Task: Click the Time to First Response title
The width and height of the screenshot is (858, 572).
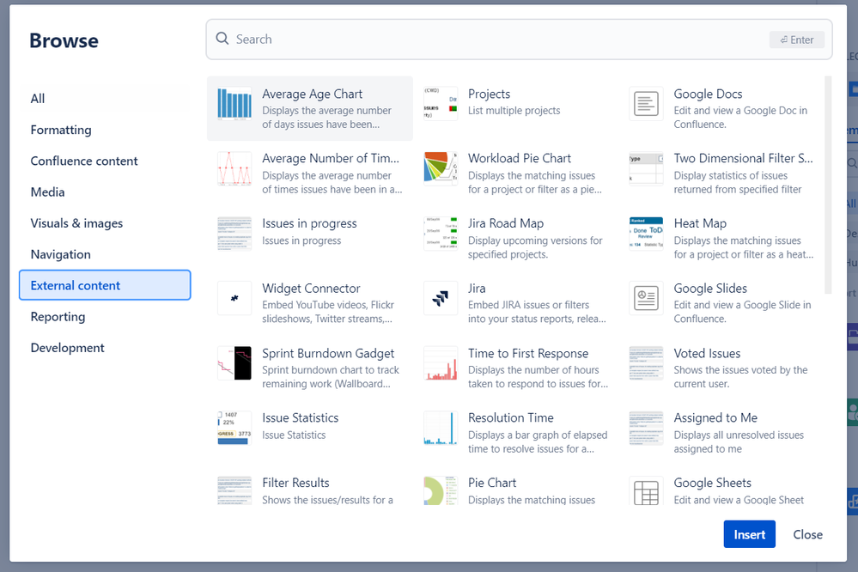Action: (x=528, y=353)
